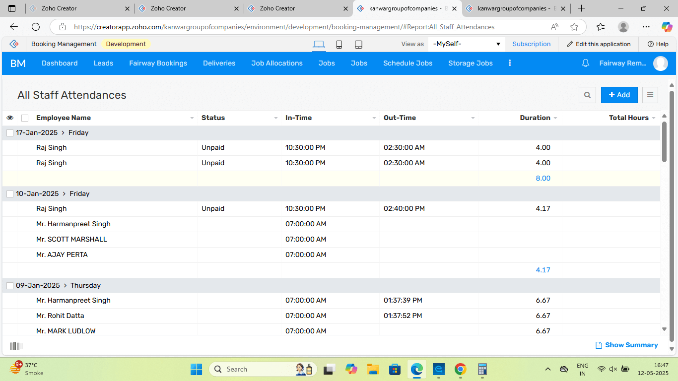The image size is (678, 381).
Task: Click the Zoho Creator logo icon
Action: [x=14, y=44]
